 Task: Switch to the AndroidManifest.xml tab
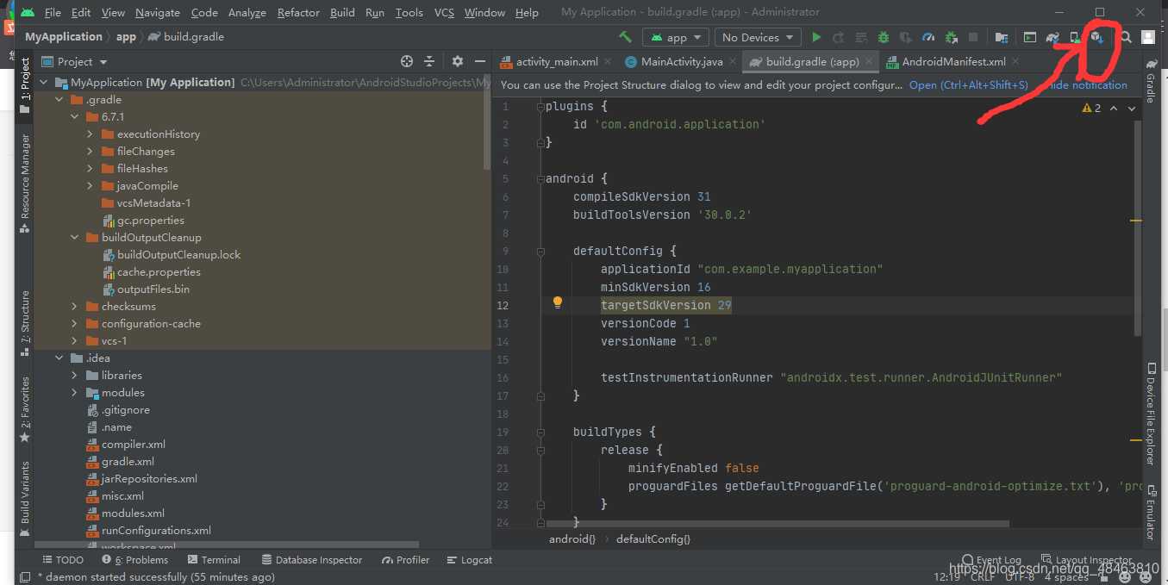click(x=949, y=61)
